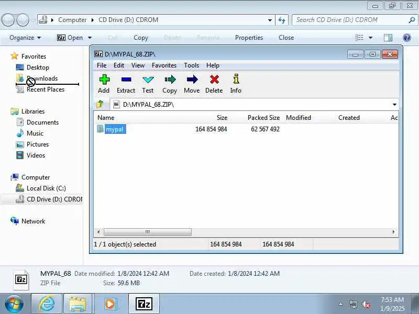Click breadcrumb arrow after Computer
The height and width of the screenshot is (314, 419).
(93, 20)
